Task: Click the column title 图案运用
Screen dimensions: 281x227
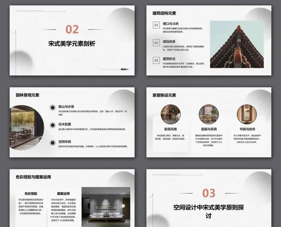Action: pos(63,193)
